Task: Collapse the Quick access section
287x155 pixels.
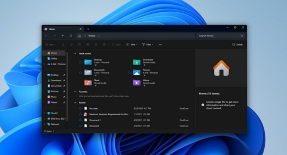Action: 75,53
